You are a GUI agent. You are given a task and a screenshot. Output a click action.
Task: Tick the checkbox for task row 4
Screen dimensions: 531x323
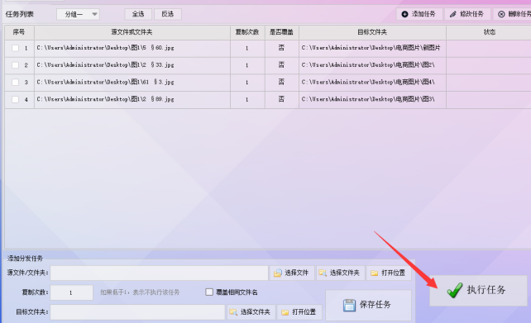15,99
